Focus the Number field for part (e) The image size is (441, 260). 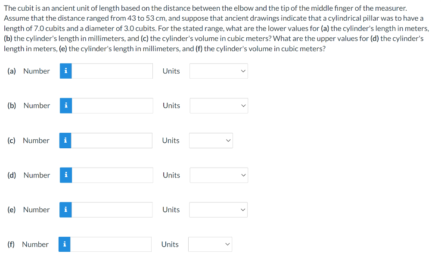(x=112, y=210)
